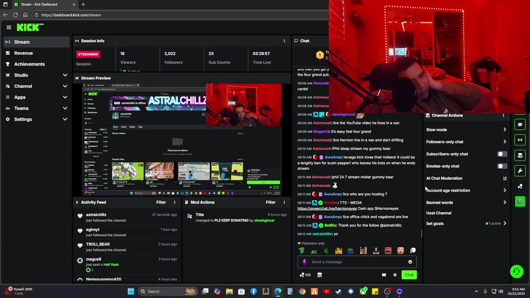Click the Windows Start button

[131, 291]
